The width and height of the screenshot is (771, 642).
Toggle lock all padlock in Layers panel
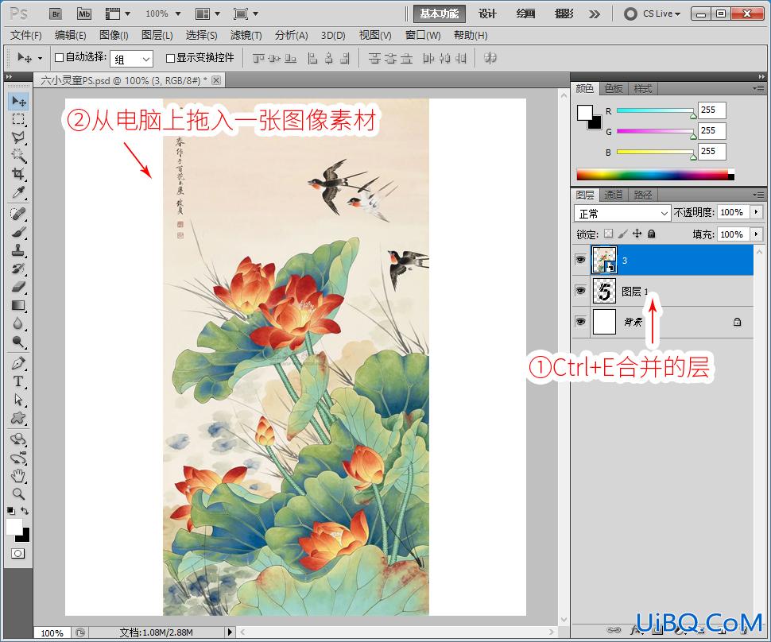click(652, 234)
